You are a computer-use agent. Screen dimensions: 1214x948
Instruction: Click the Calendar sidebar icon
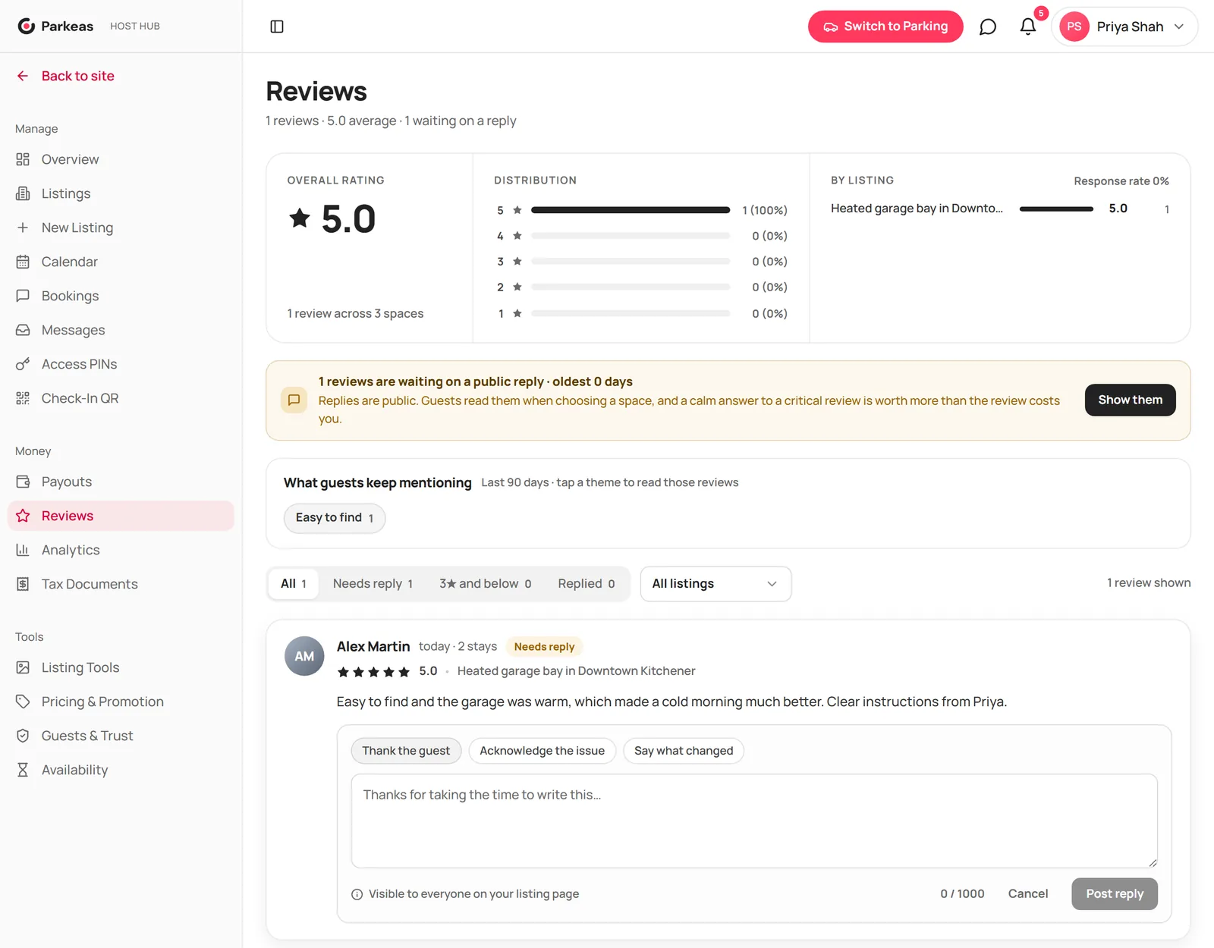pos(23,262)
